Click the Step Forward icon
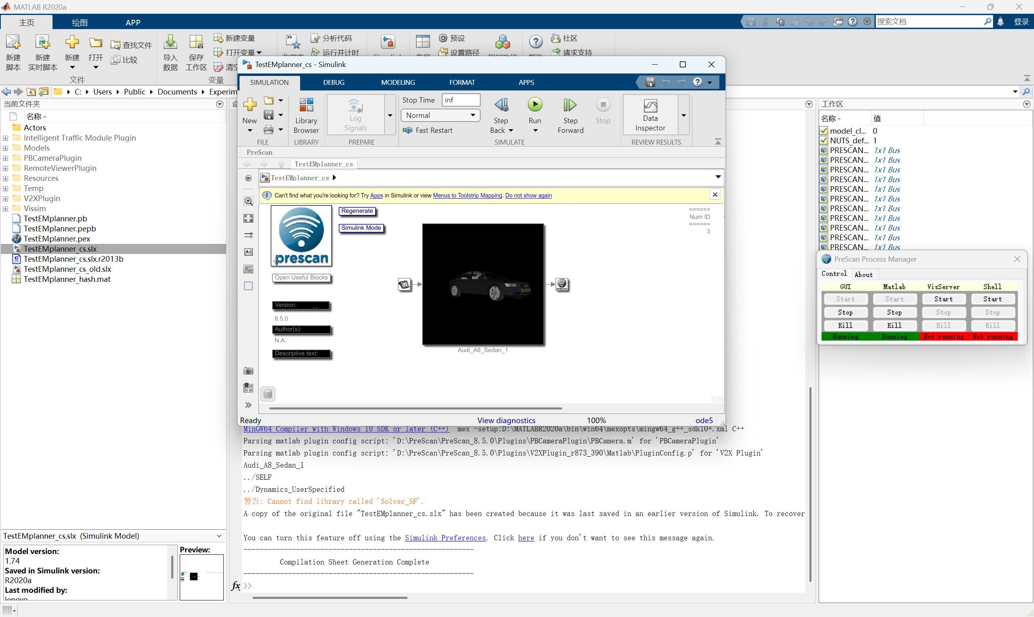1034x617 pixels. 570,105
